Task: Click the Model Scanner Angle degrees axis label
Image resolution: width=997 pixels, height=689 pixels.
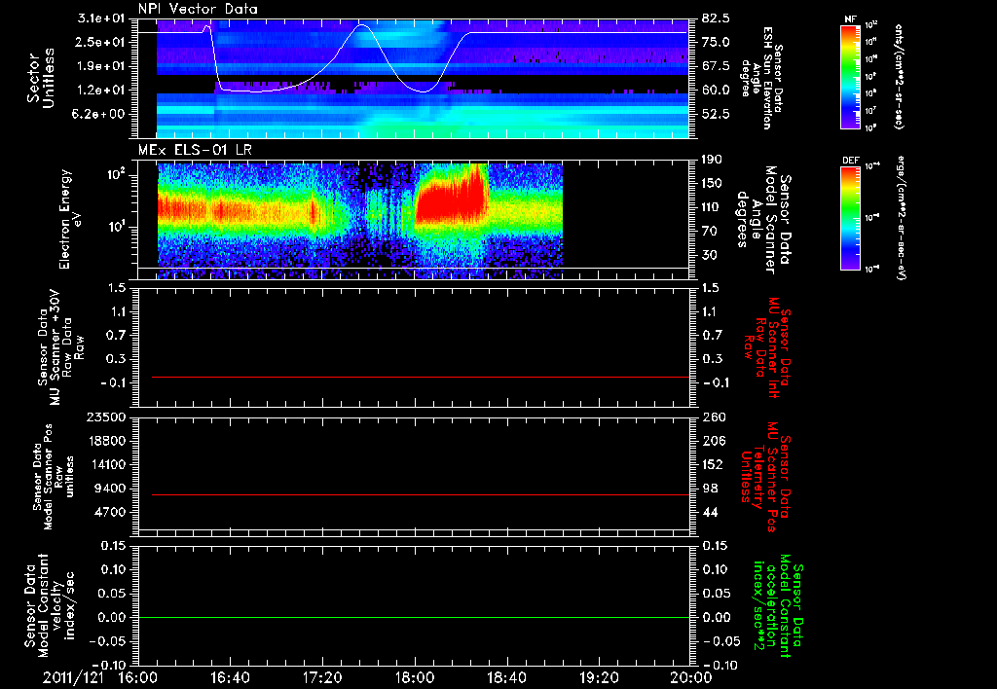Action: 763,220
